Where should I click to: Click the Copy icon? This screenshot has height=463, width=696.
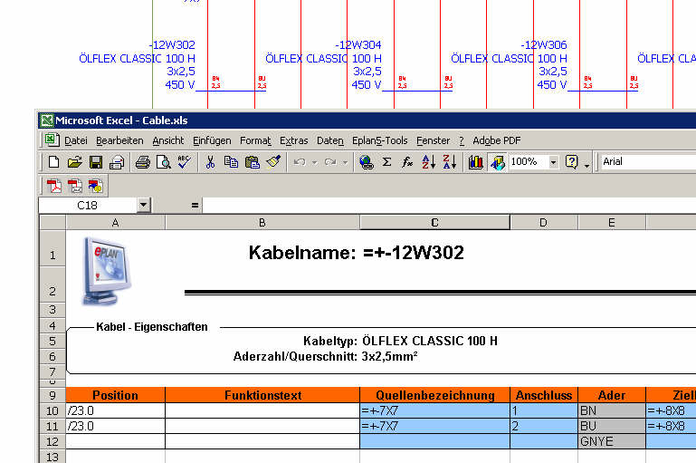tap(231, 162)
